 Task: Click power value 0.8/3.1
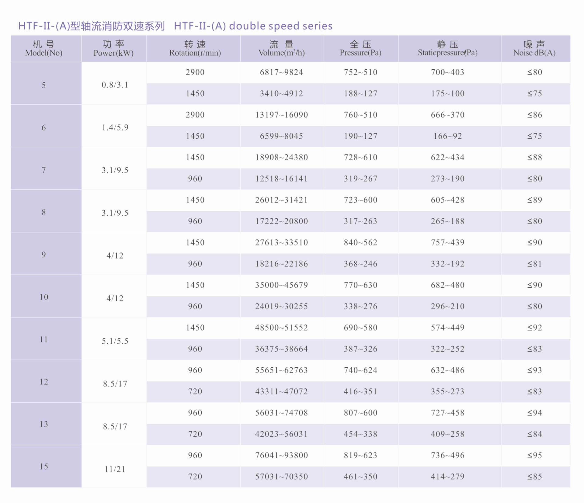115,85
